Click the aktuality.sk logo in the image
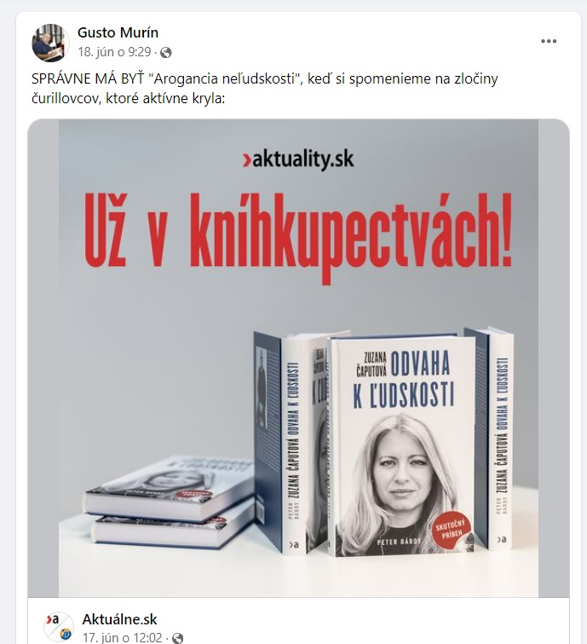Viewport: 587px width, 644px height. click(298, 160)
